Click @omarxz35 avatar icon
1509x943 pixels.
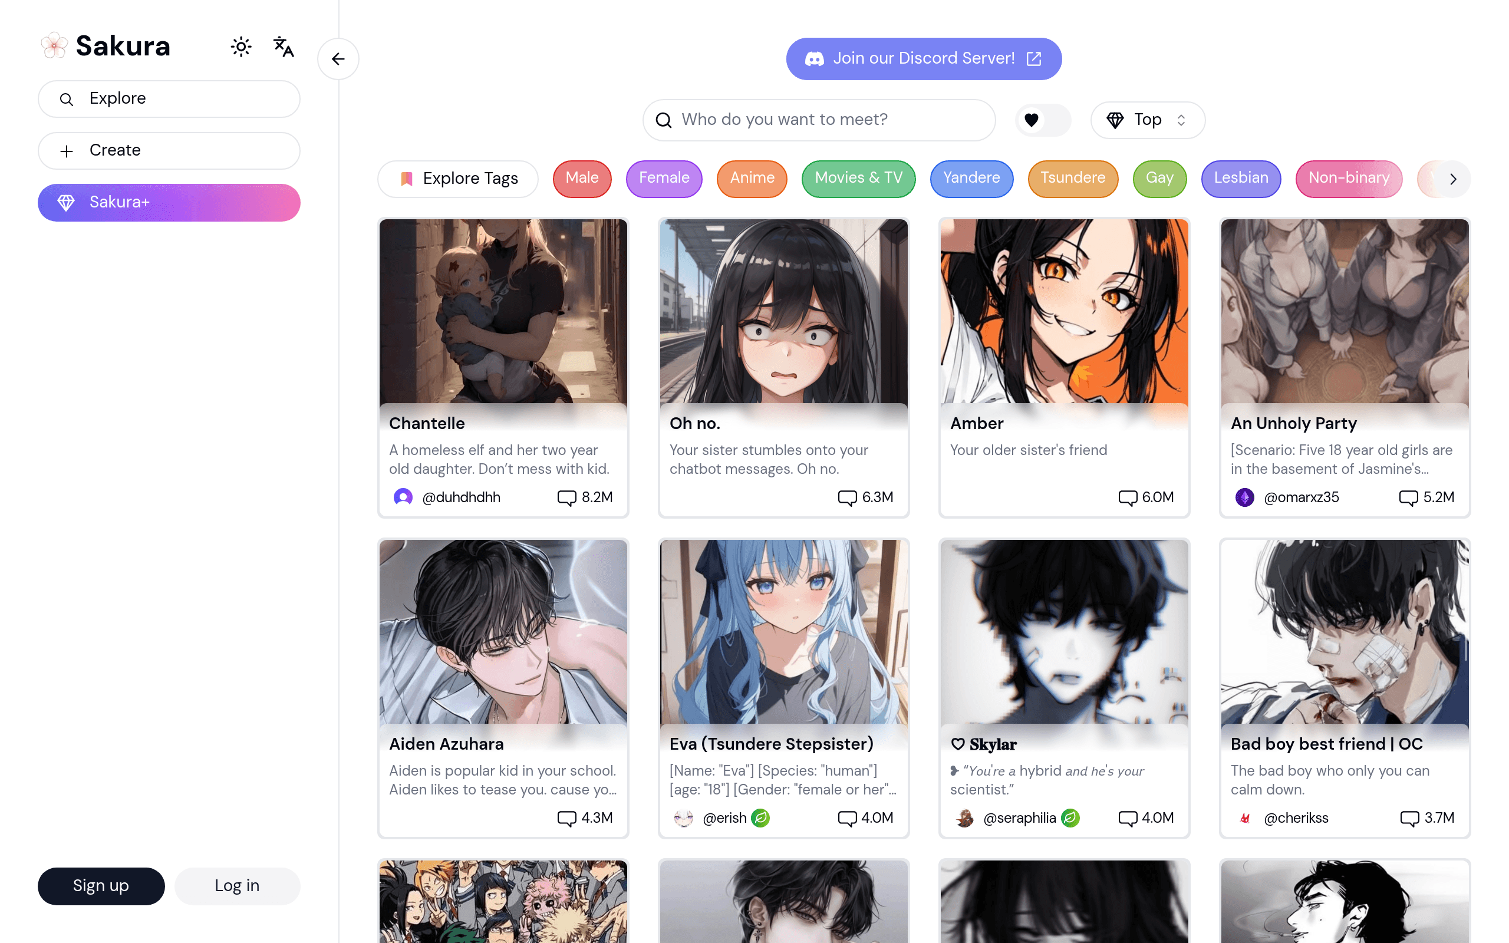pos(1244,497)
